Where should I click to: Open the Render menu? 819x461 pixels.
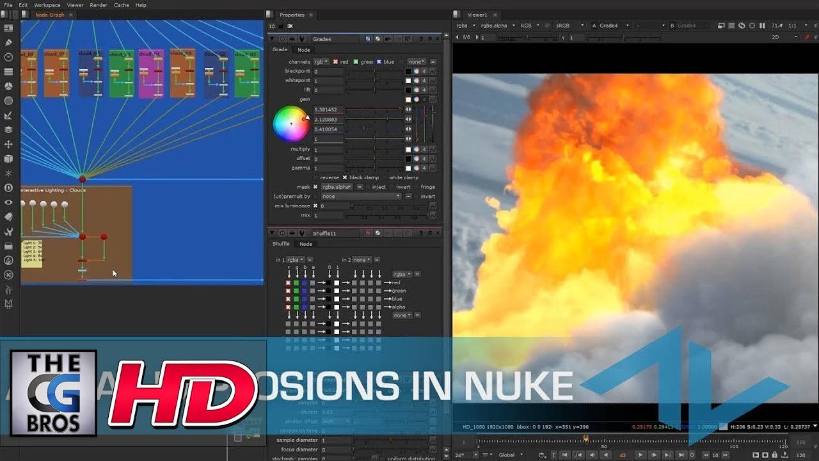[99, 5]
